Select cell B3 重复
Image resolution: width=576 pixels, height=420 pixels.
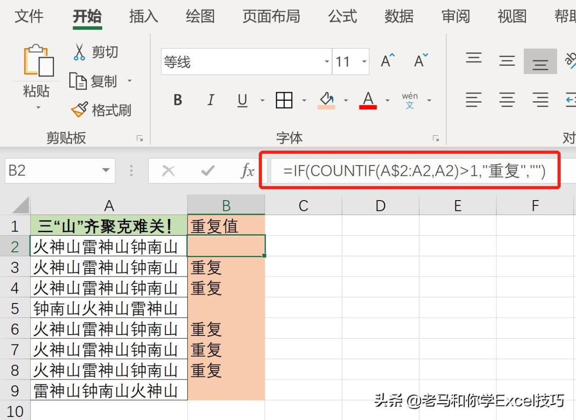(226, 267)
